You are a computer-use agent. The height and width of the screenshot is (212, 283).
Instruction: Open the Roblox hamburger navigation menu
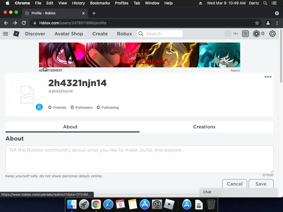pyautogui.click(x=6, y=34)
